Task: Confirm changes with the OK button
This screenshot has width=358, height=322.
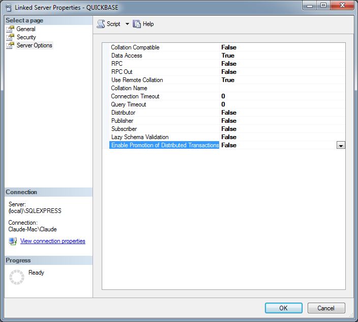Action: tap(284, 308)
